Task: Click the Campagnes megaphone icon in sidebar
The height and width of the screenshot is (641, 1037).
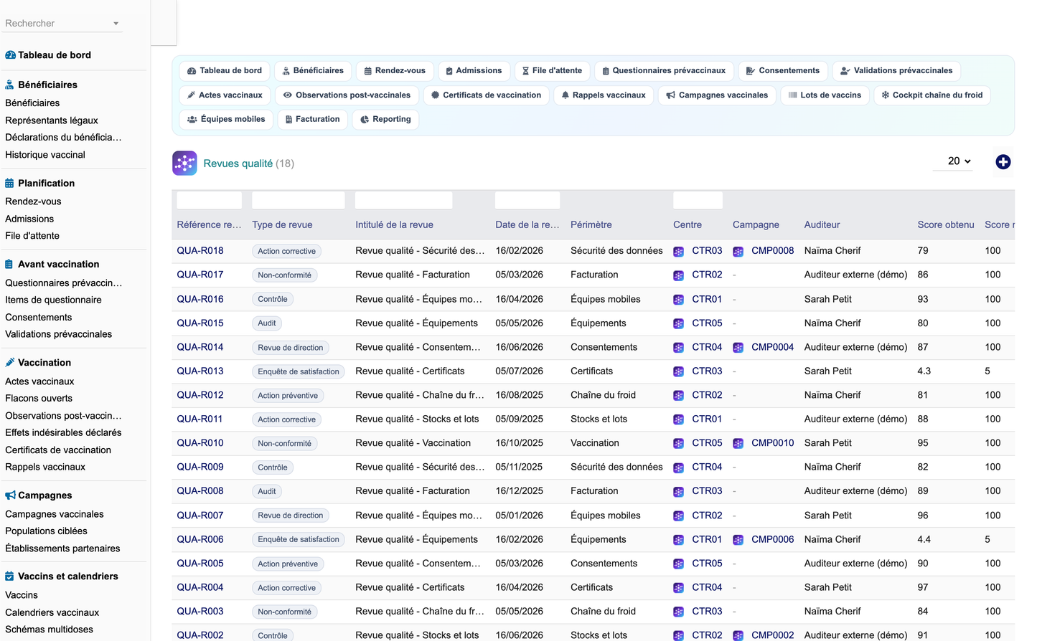Action: click(x=10, y=495)
